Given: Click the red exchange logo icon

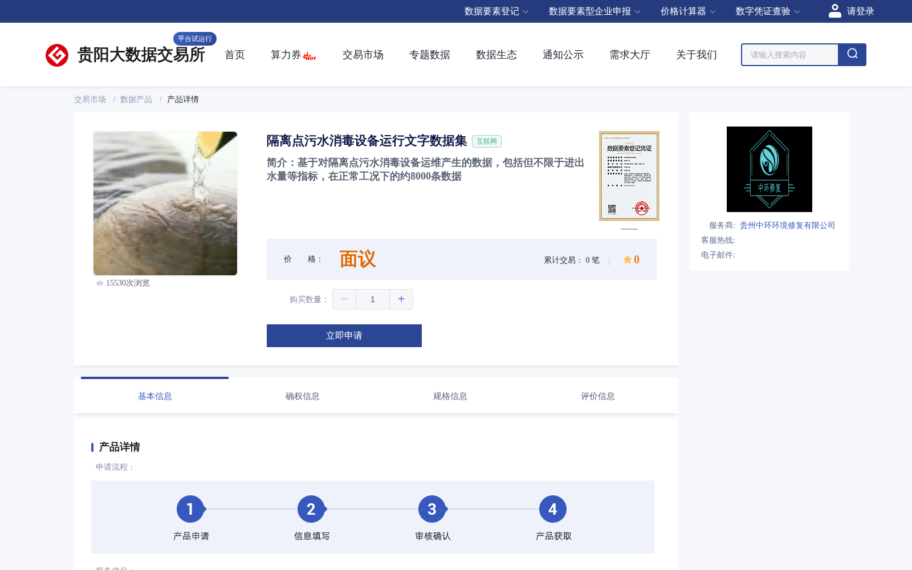Looking at the screenshot, I should pos(57,55).
